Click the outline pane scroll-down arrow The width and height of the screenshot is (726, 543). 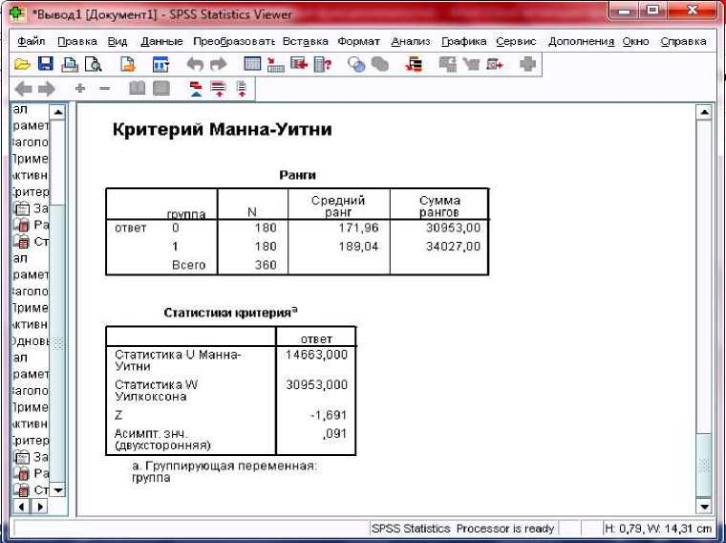(x=57, y=489)
